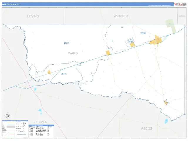Click ZIP code label 79756 on the map
The height and width of the screenshot is (141, 188).
pyautogui.click(x=143, y=33)
